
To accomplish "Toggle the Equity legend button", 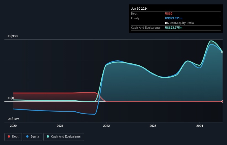I will coord(33,137).
